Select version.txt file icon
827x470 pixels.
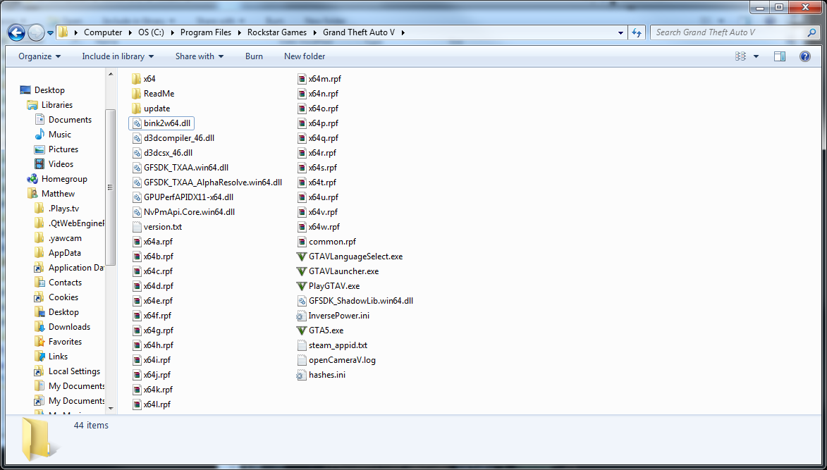click(x=137, y=227)
